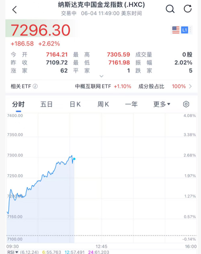This screenshot has width=201, height=254.
Task: Tap the back arrow icon
Action: (x=14, y=10)
